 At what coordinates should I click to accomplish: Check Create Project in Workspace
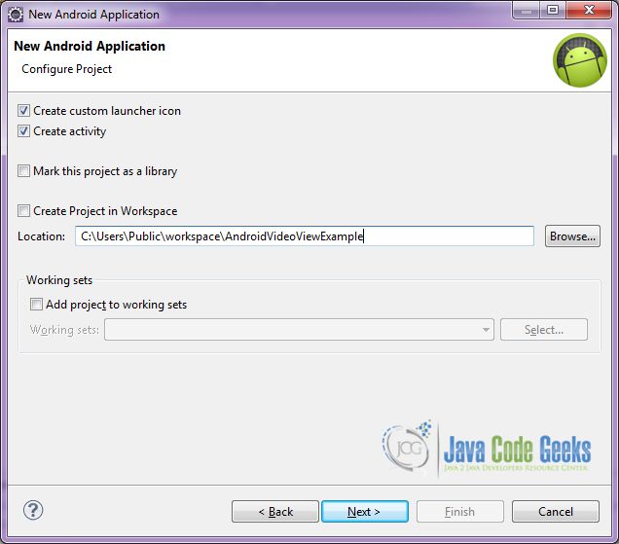pyautogui.click(x=23, y=211)
